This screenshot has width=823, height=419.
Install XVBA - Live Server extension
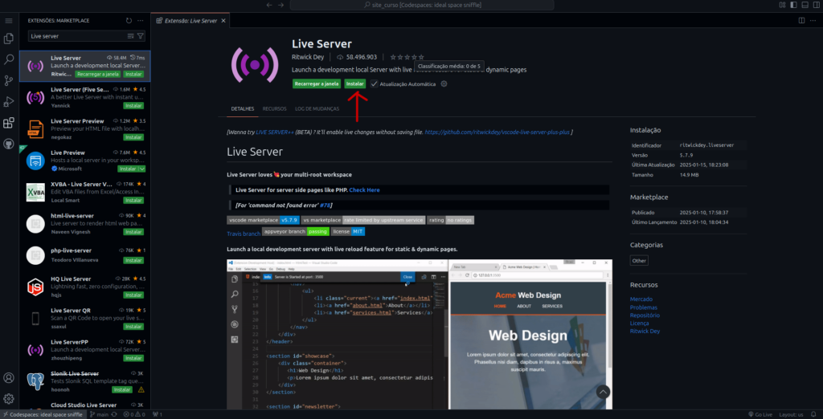pos(133,201)
